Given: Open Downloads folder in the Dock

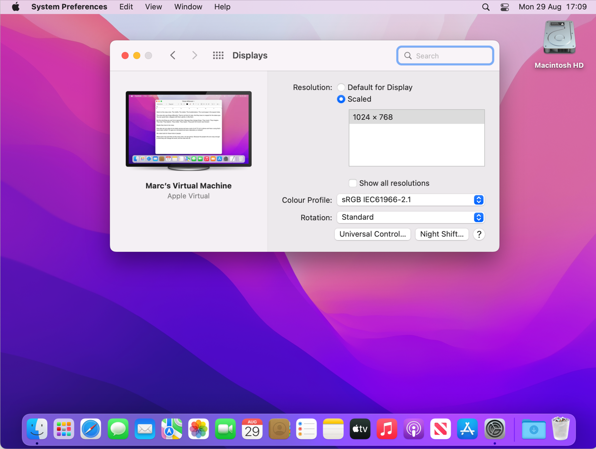Looking at the screenshot, I should (534, 429).
